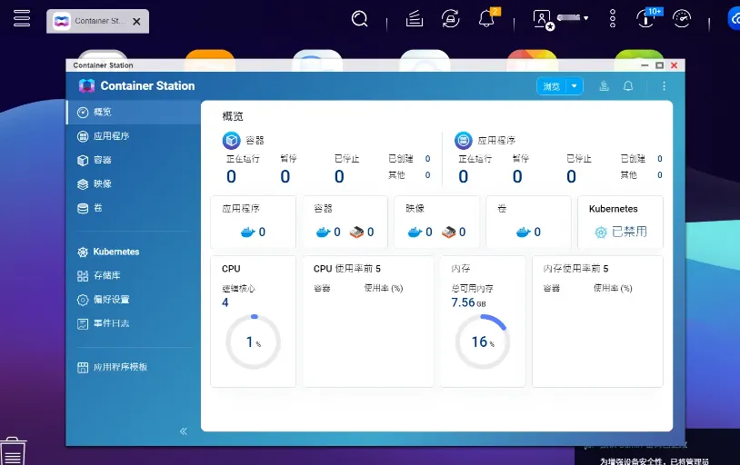Click Docker icon in 卷 card
This screenshot has width=740, height=465.
524,232
